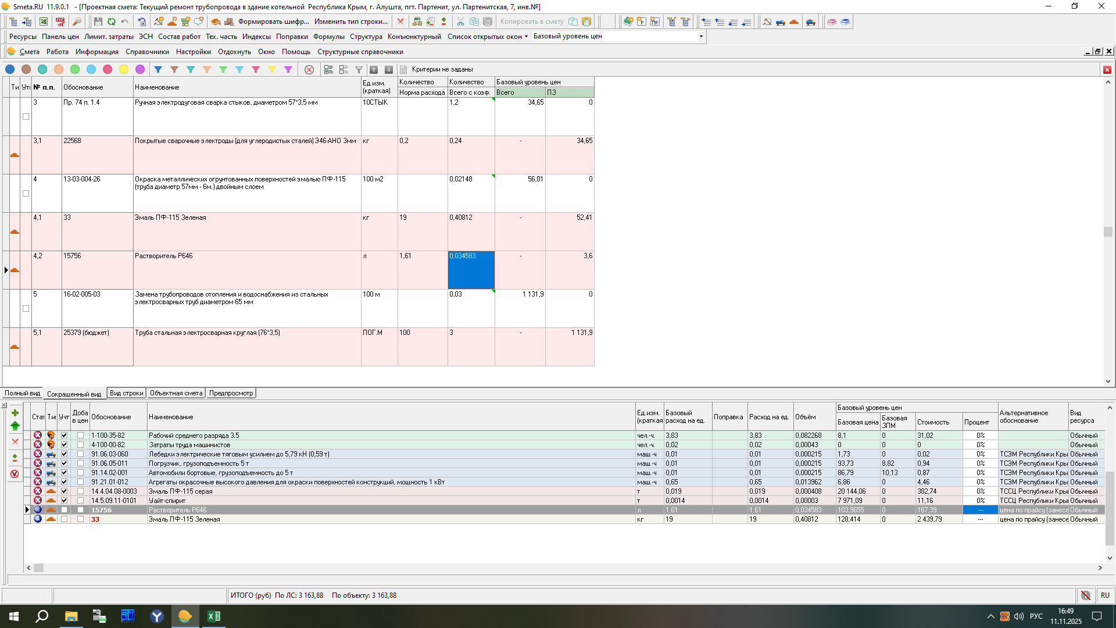Click the green refresh arrows icon

tap(111, 22)
